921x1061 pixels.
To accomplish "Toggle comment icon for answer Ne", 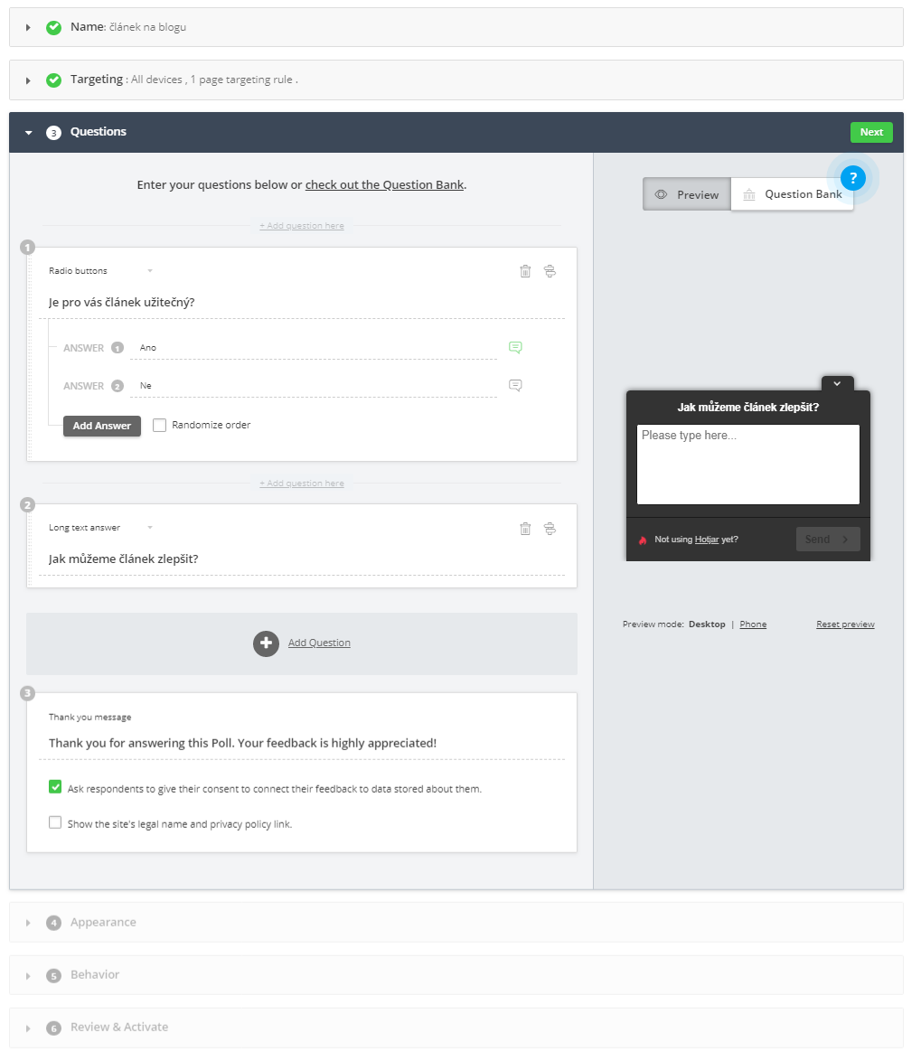I will click(x=516, y=386).
